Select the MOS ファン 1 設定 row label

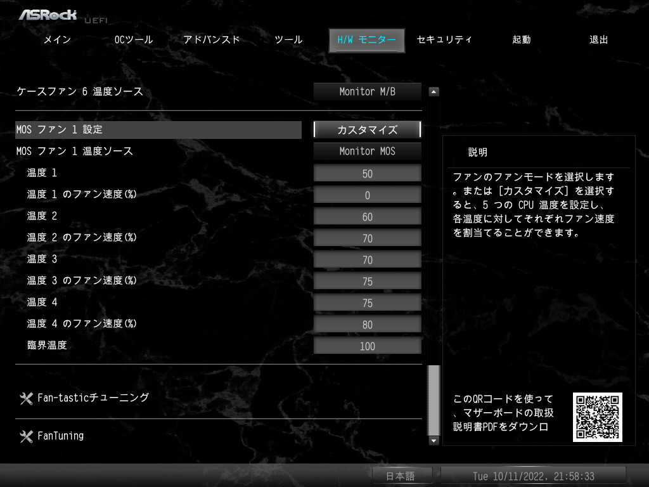pos(158,129)
